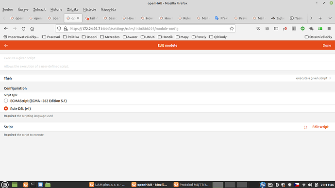
Task: Click the fullscreen script editor icon
Action: click(x=305, y=127)
